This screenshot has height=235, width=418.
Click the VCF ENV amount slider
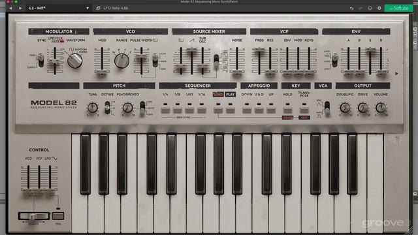tap(287, 72)
